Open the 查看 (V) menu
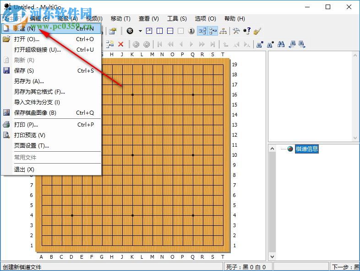Image resolution: width=360 pixels, height=271 pixels. (x=149, y=19)
